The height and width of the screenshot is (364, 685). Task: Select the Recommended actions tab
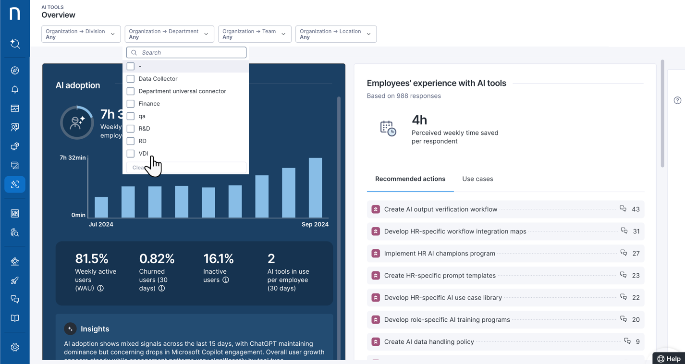click(410, 179)
